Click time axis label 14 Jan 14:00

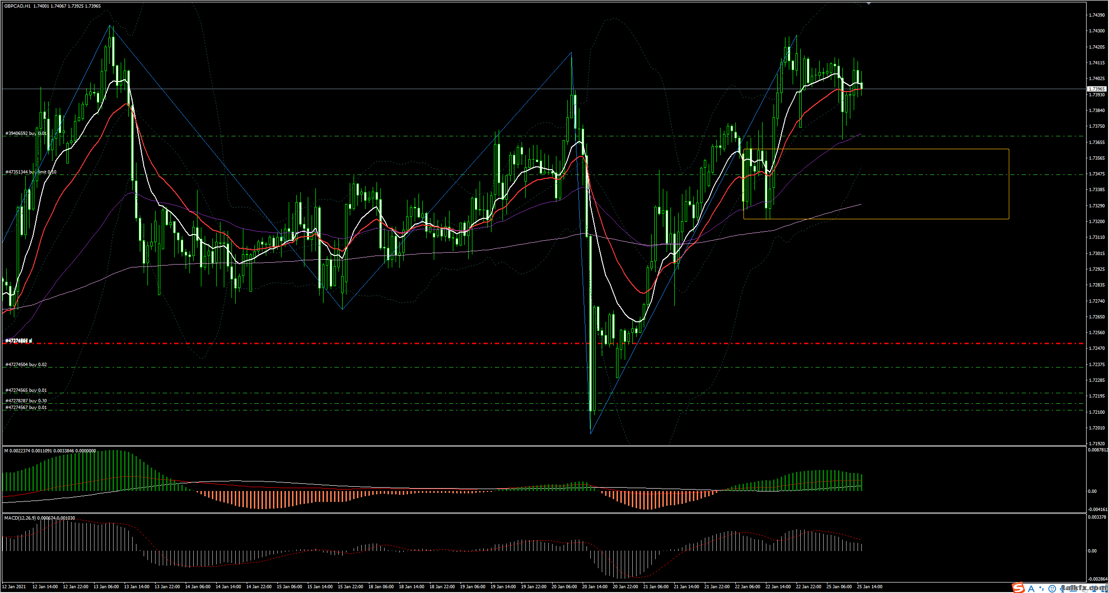pos(228,587)
